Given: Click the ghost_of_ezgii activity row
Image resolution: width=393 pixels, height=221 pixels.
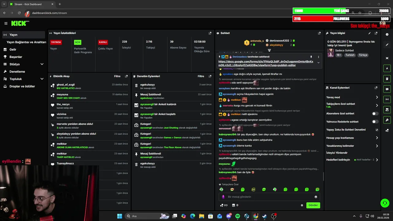Looking at the screenshot, I should 89,86.
